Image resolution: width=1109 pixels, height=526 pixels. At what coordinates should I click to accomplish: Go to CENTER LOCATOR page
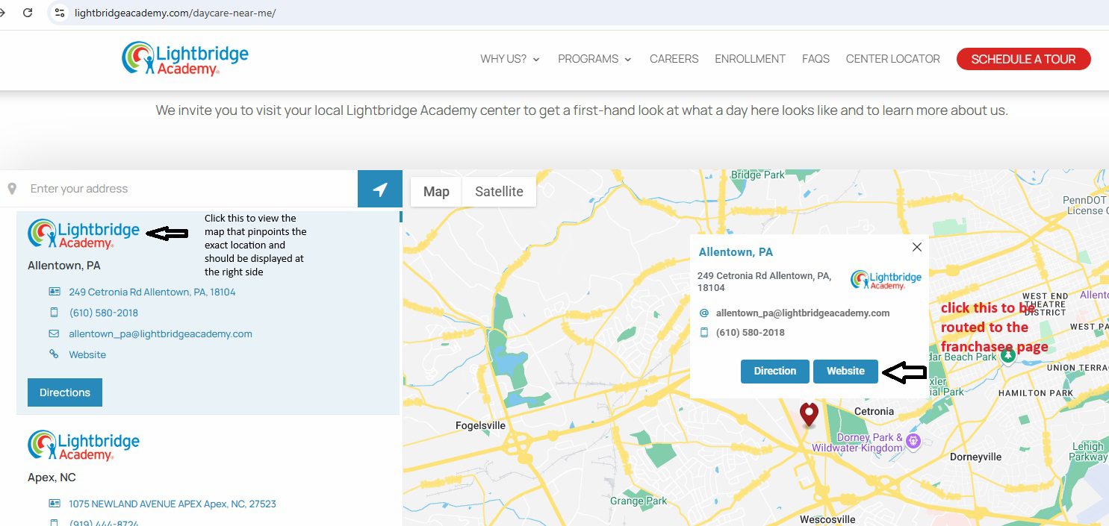coord(892,59)
